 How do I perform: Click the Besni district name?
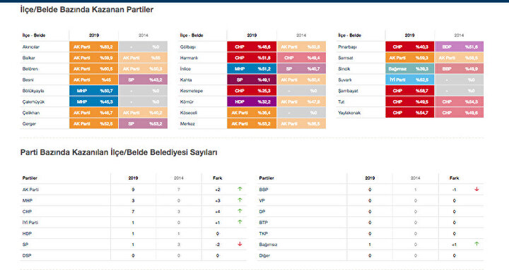pyautogui.click(x=28, y=80)
